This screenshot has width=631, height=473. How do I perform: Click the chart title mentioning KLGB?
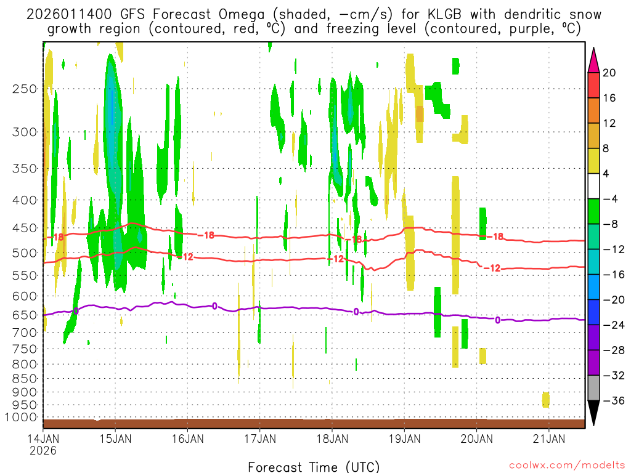(x=314, y=22)
